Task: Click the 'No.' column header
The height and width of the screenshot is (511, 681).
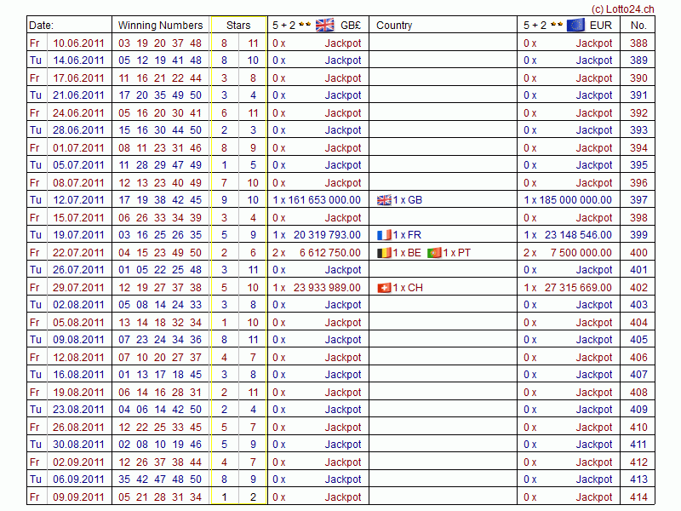Action: click(638, 26)
